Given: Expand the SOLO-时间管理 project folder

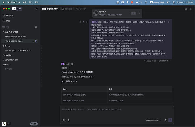Looking at the screenshot, I should (10, 32).
